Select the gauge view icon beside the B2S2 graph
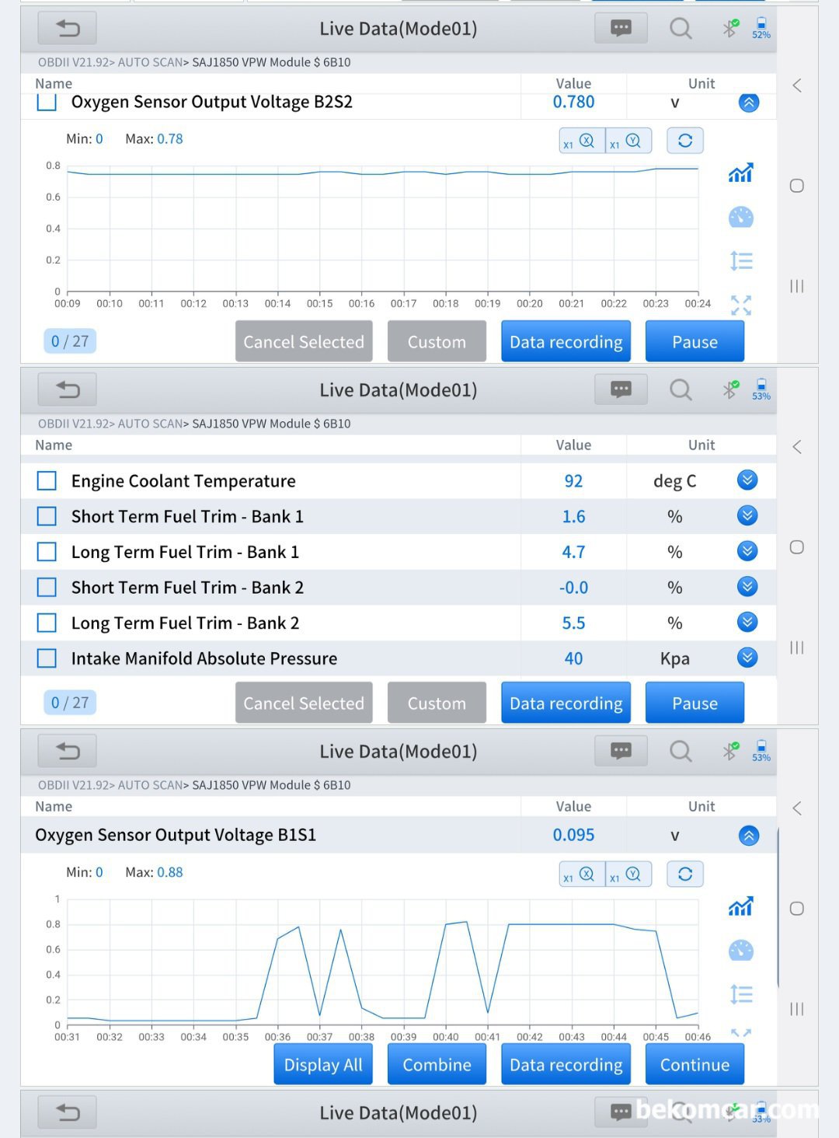839x1138 pixels. [x=740, y=218]
